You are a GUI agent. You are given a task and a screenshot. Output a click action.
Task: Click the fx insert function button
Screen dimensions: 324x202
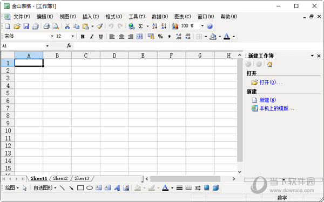click(x=69, y=46)
